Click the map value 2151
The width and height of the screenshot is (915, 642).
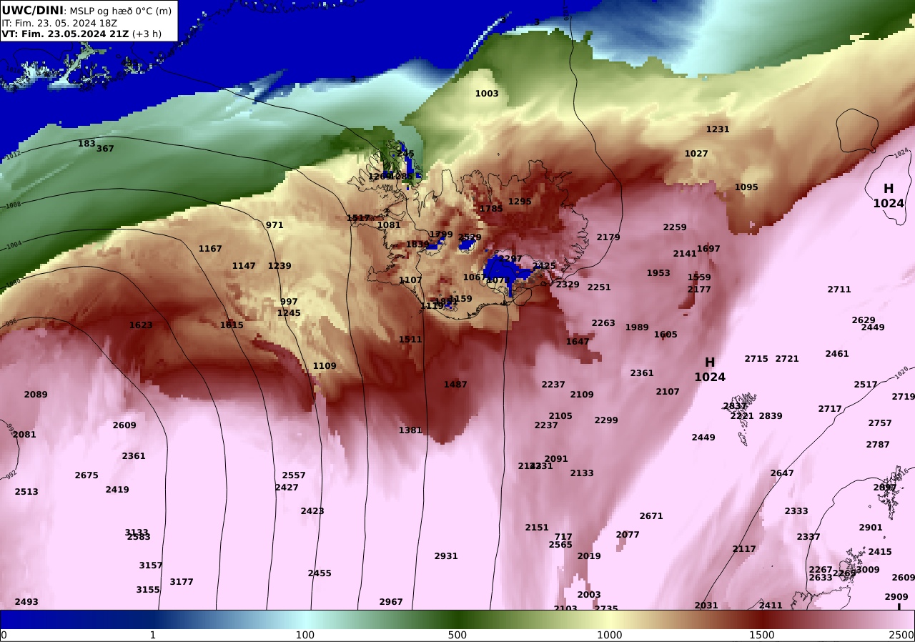click(537, 528)
